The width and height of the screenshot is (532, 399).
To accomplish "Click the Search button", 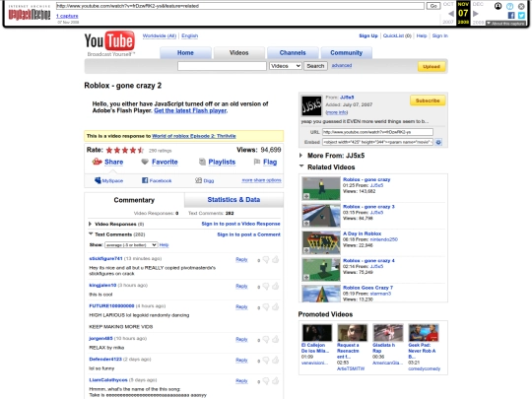I will (x=315, y=66).
